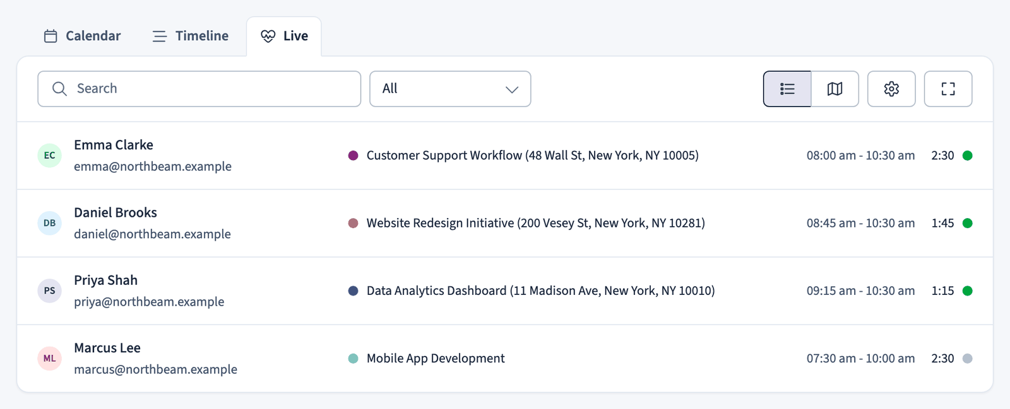Click the 1:15 duration value
Screen dimensions: 1010x409
942,291
